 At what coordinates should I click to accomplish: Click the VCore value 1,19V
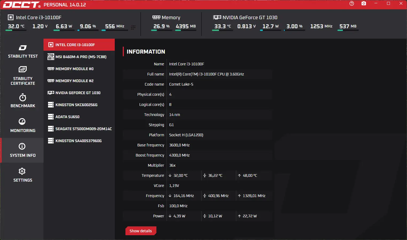click(x=174, y=186)
